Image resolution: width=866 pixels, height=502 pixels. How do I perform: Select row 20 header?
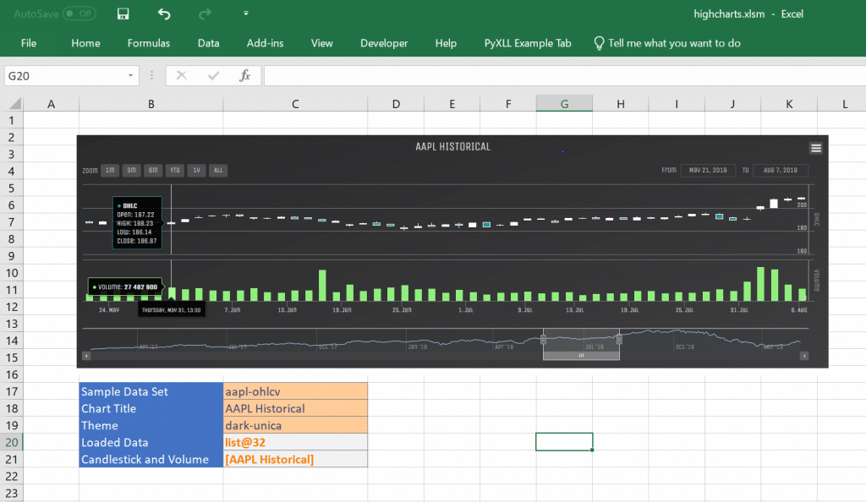tap(11, 443)
